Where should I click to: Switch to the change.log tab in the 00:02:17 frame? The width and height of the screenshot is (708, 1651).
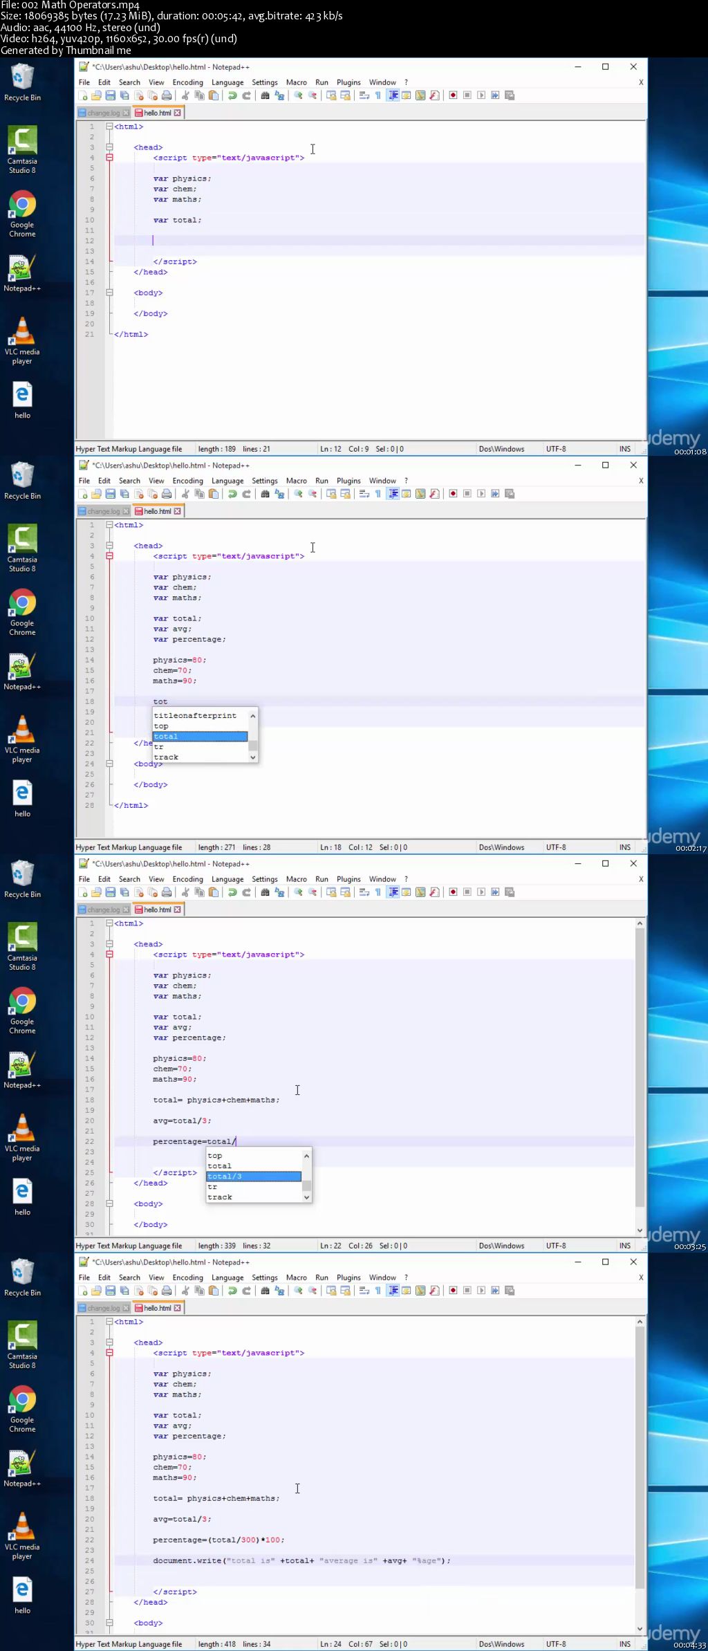[104, 511]
